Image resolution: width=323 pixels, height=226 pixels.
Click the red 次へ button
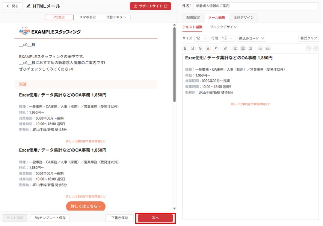coord(155,218)
